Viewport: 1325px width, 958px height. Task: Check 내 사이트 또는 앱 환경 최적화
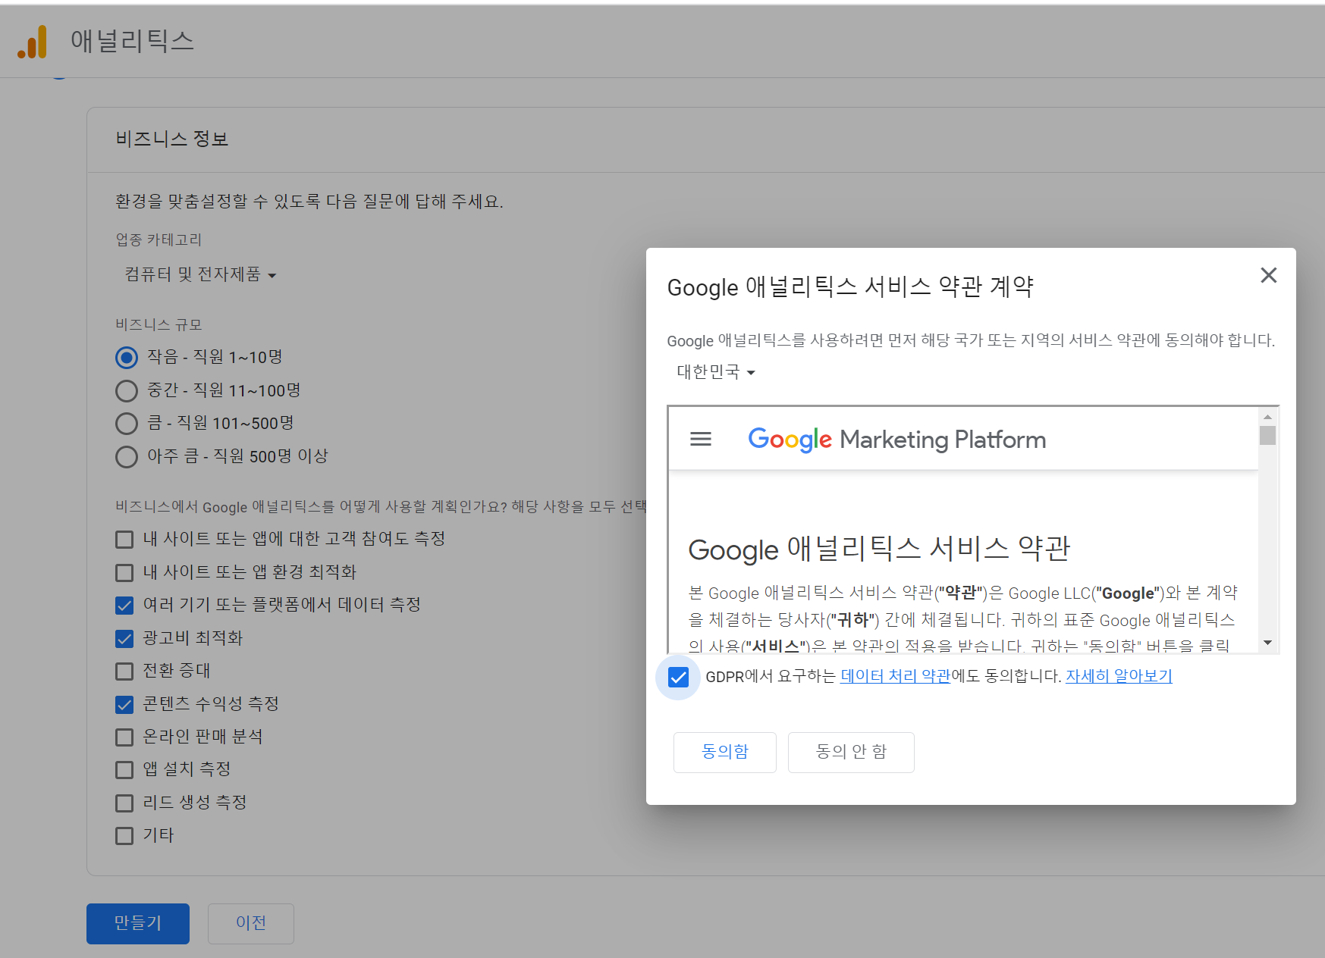point(124,573)
